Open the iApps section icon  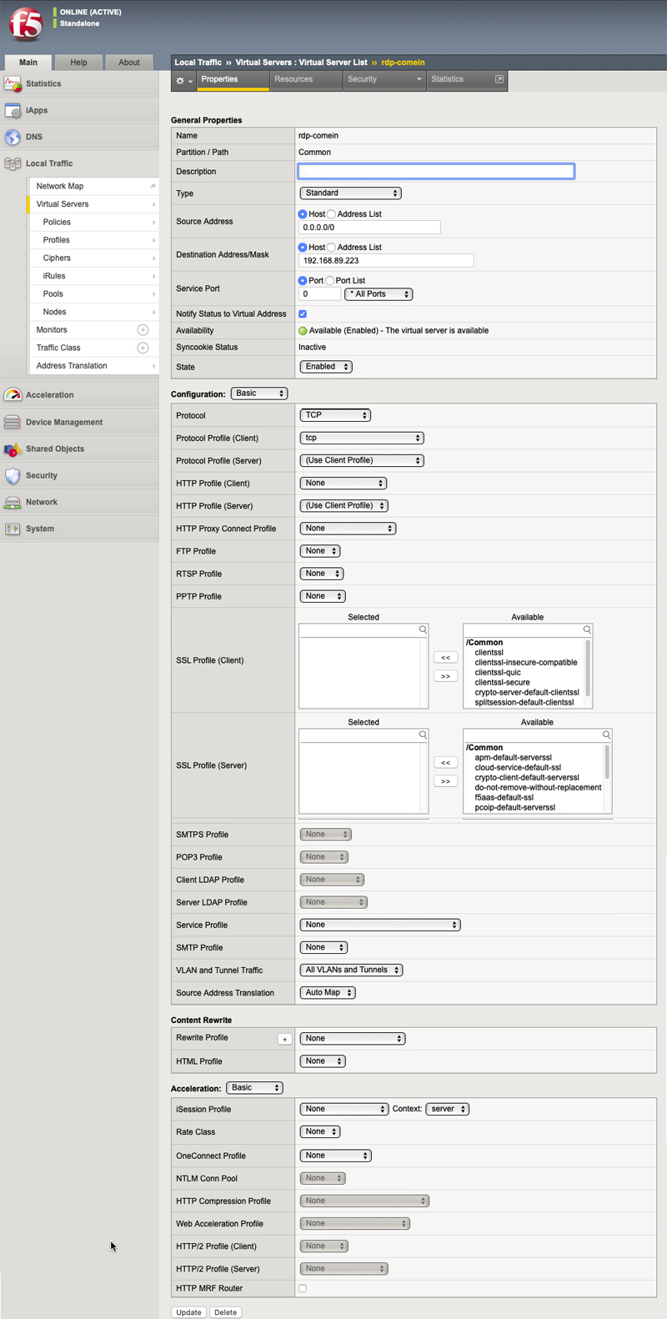pos(13,110)
